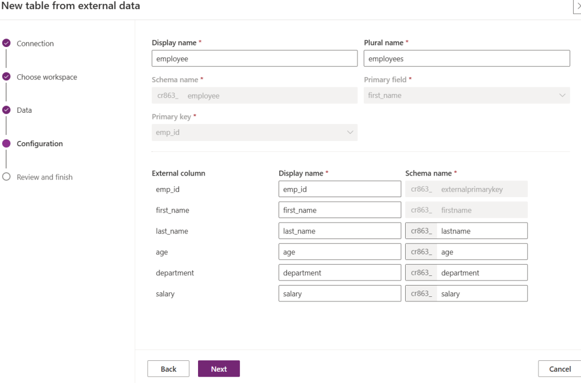Edit the lastname schema name field

click(481, 231)
